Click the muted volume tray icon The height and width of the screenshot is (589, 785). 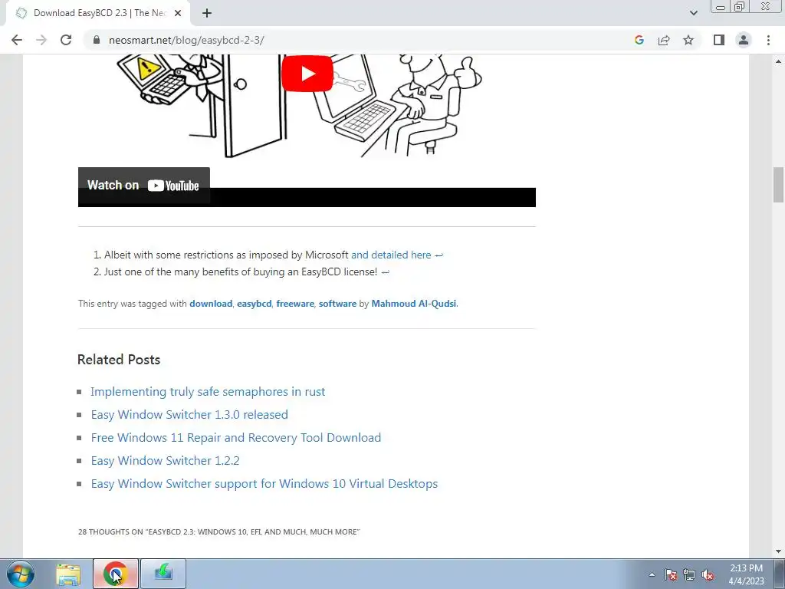[708, 574]
